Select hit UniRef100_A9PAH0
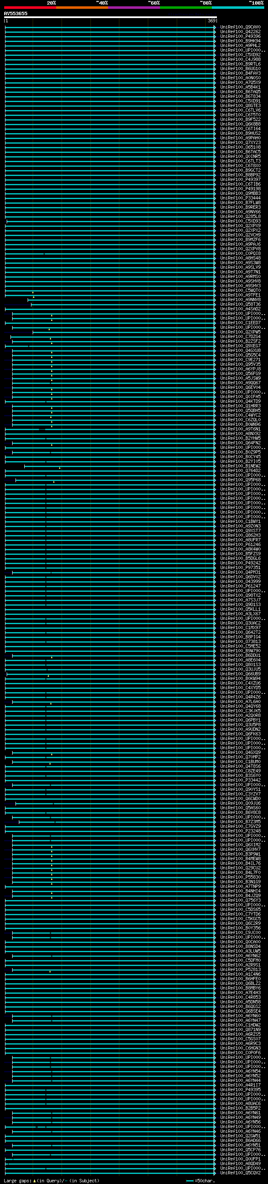The height and width of the screenshot is (1184, 268). [x=240, y=138]
